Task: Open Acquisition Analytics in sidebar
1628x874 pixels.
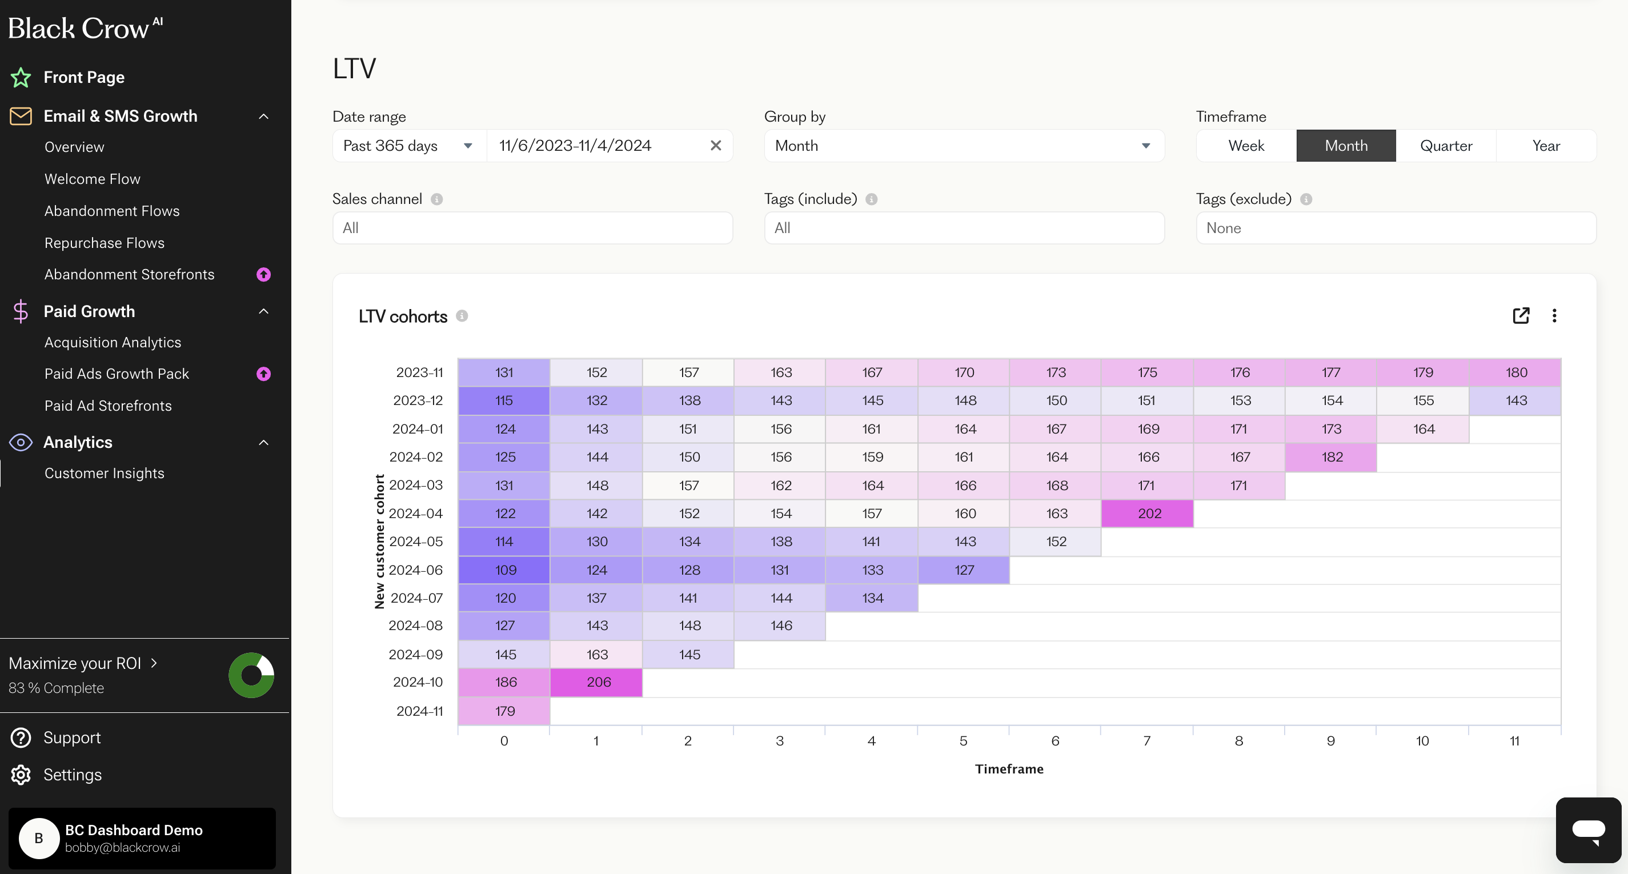Action: 113,342
